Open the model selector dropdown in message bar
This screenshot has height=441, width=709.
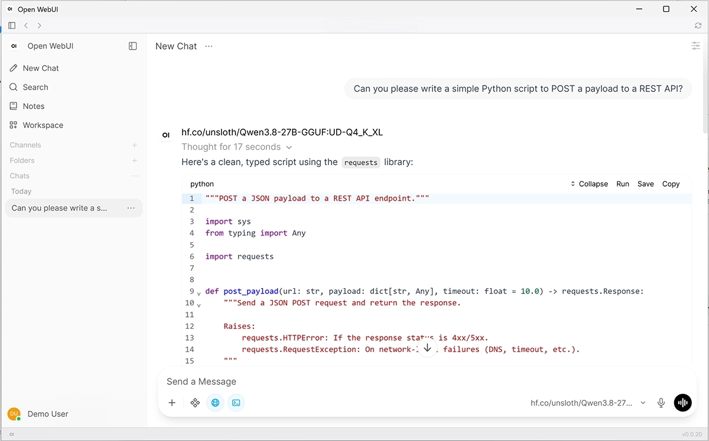pyautogui.click(x=588, y=403)
